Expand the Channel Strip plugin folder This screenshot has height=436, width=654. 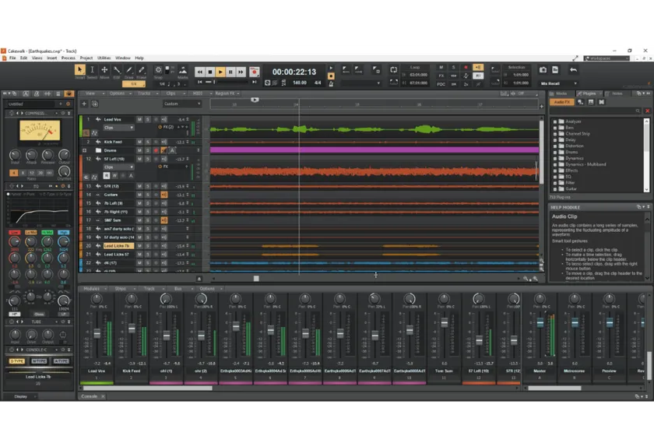point(554,133)
